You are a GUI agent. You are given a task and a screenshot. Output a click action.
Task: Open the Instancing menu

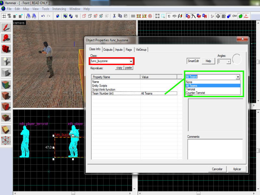pos(59,9)
